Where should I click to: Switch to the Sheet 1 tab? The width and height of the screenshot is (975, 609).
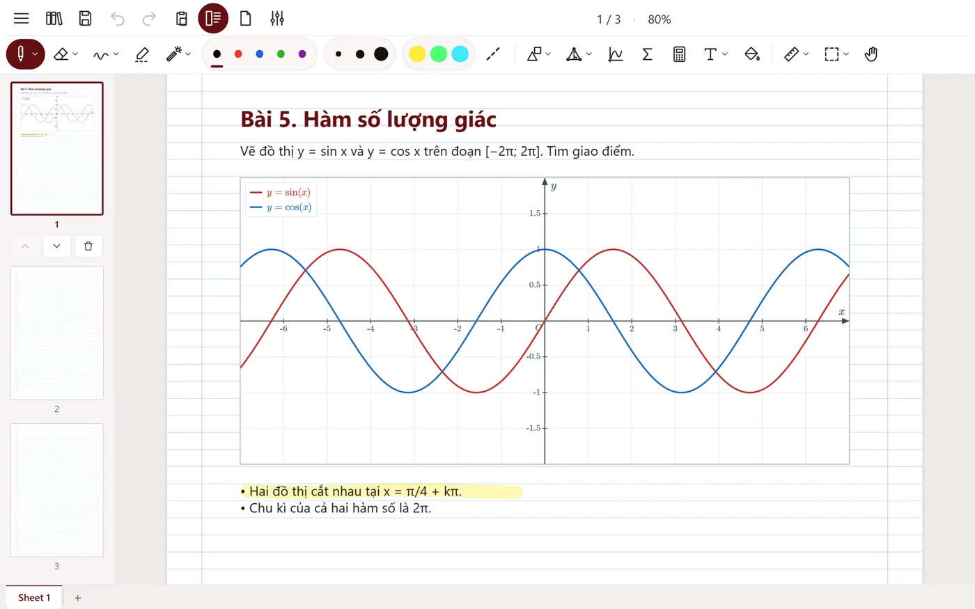click(34, 597)
